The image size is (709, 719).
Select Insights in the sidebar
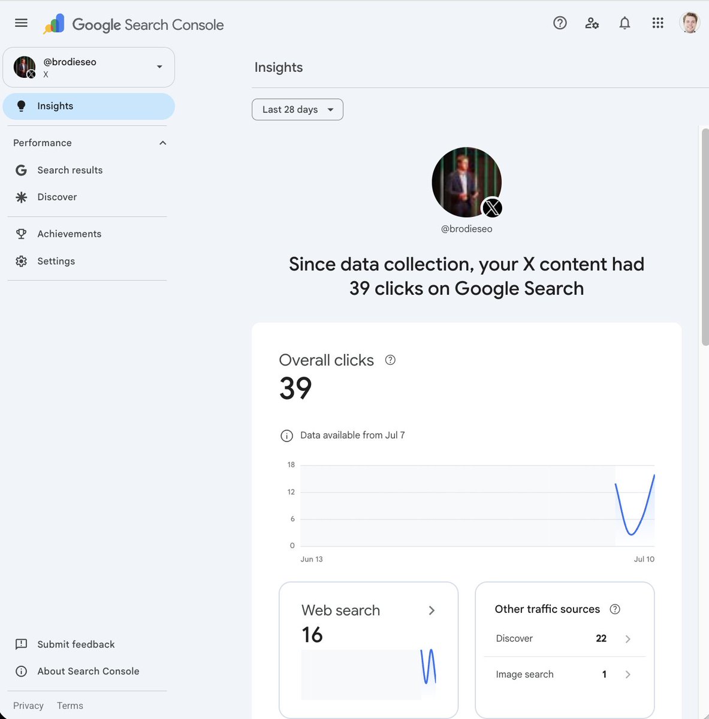coord(89,106)
